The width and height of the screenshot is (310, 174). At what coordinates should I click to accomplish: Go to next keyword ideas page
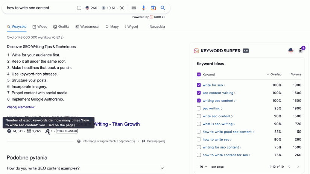[x=298, y=166]
